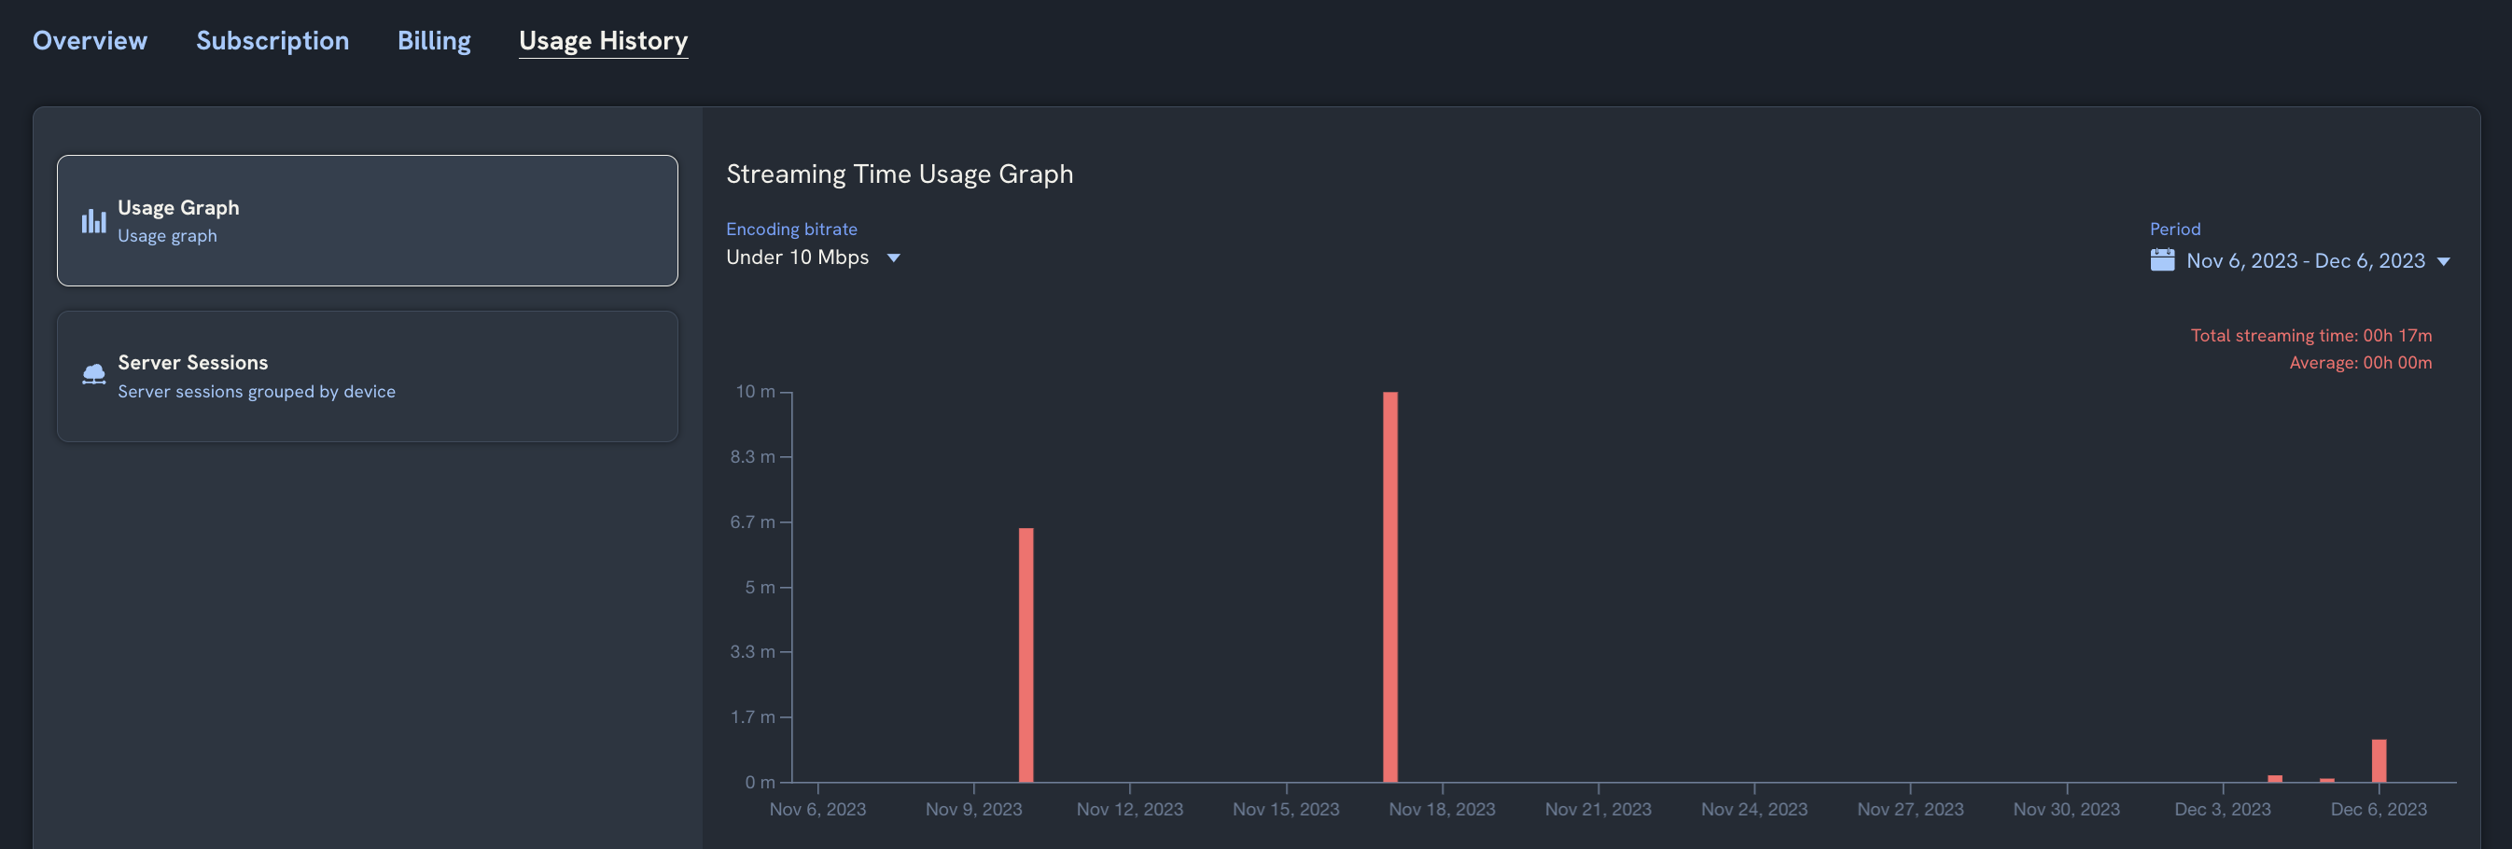This screenshot has width=2512, height=849.
Task: Click the tallest bar near Nov 18
Action: (1391, 585)
